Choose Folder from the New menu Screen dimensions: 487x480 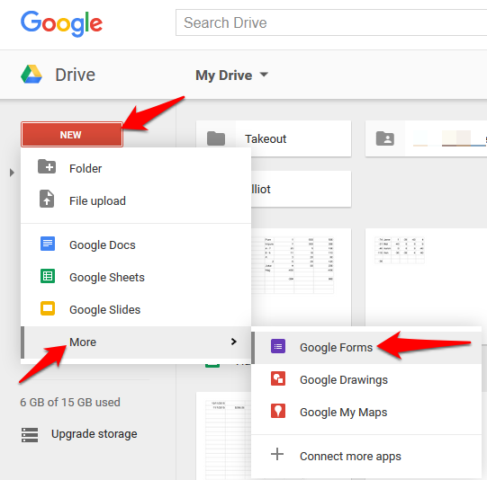pos(136,168)
